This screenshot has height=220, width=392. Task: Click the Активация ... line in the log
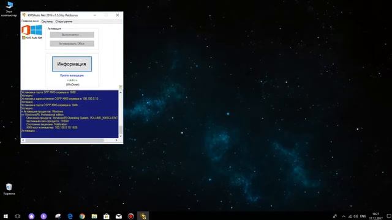coord(30,131)
